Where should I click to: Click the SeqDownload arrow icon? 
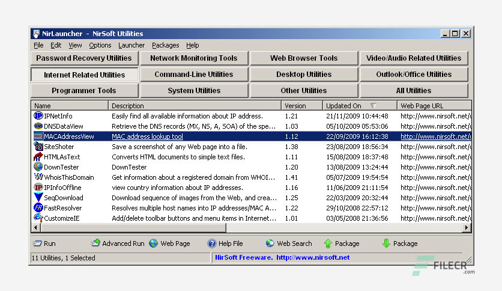(x=38, y=197)
